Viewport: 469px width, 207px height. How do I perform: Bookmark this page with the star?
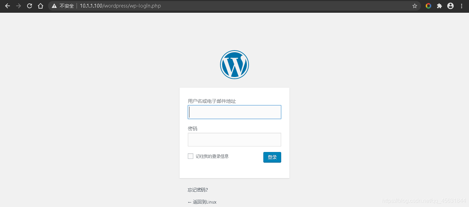tap(415, 6)
